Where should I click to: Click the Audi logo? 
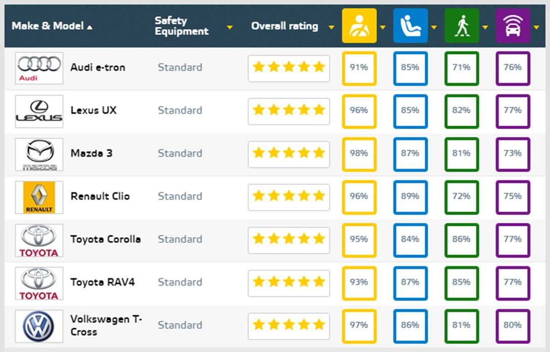pyautogui.click(x=39, y=68)
